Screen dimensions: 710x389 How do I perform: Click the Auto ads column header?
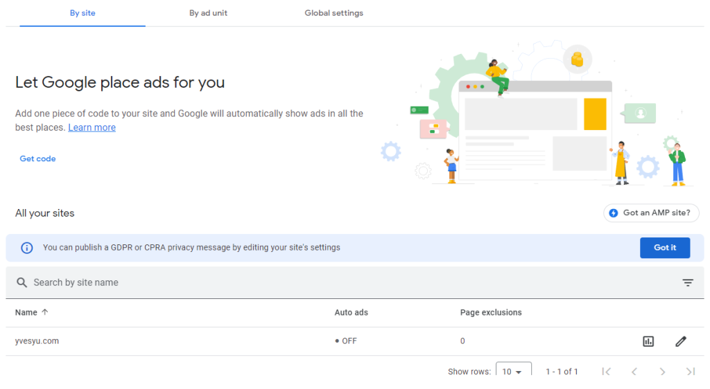click(352, 313)
